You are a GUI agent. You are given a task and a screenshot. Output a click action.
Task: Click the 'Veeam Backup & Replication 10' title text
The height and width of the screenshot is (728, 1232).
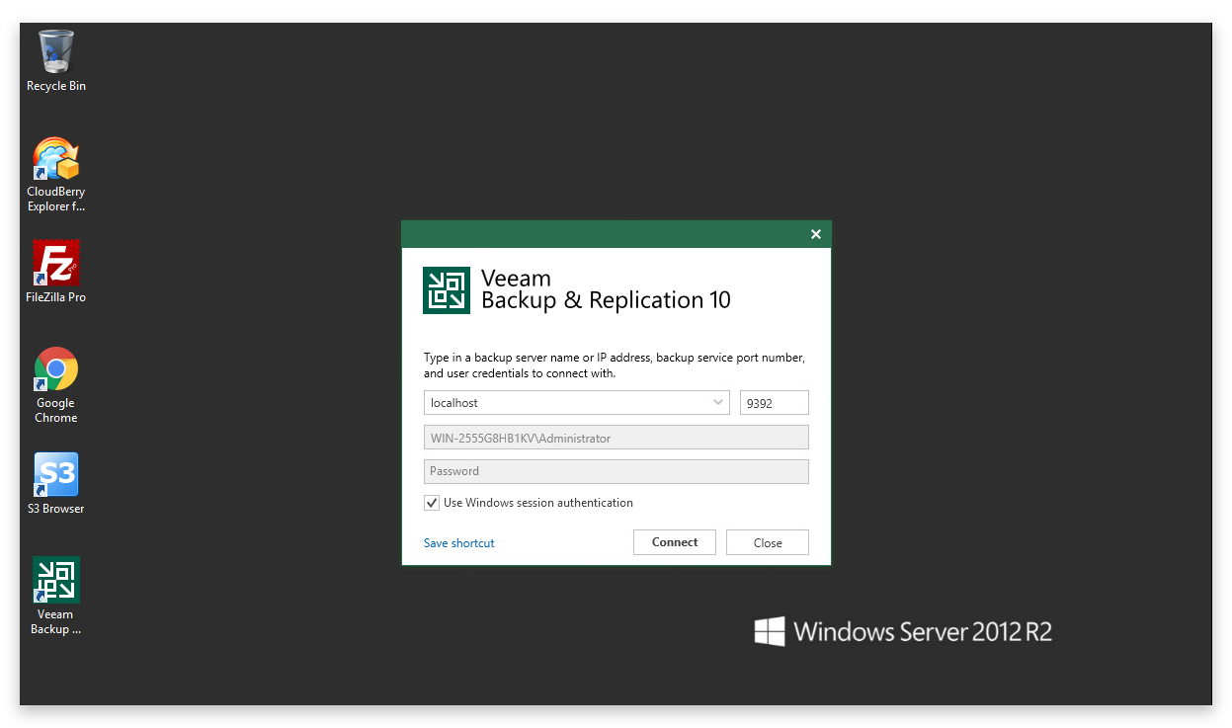pos(606,289)
